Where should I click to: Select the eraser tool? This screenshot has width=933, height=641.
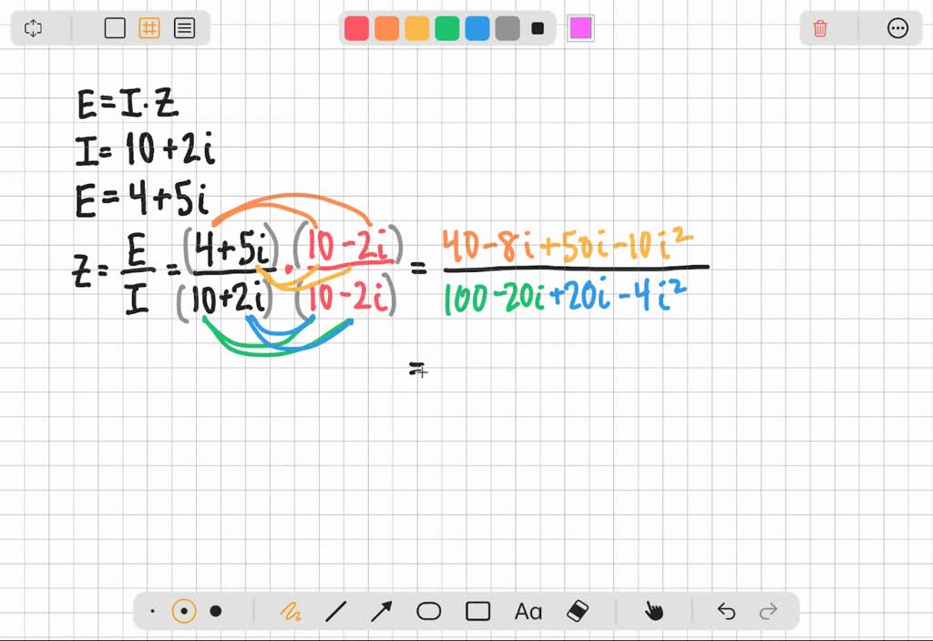click(x=577, y=611)
